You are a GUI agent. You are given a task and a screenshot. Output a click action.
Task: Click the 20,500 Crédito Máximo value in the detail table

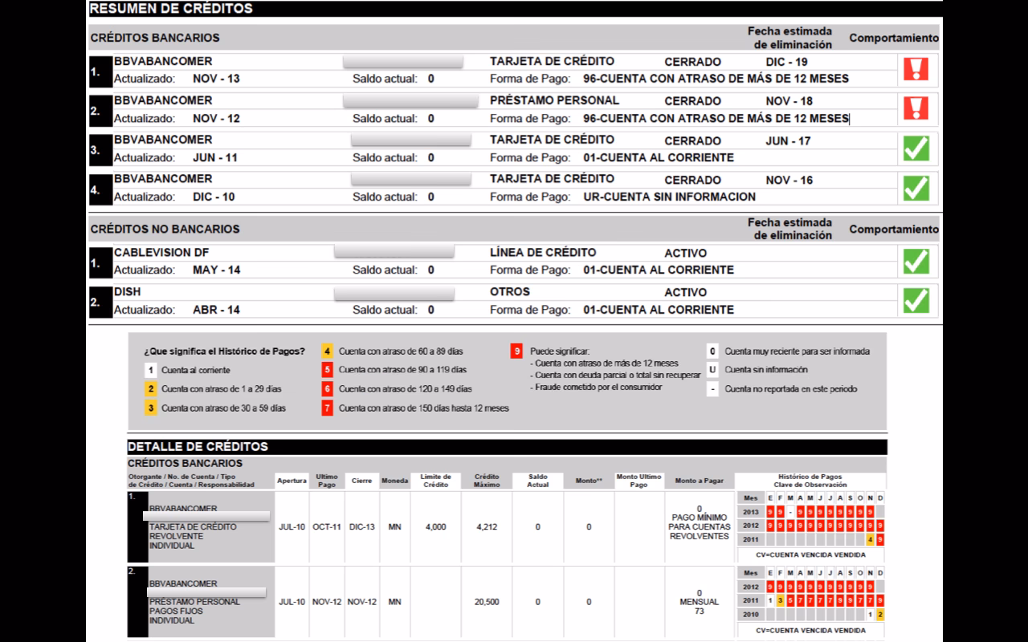tap(487, 602)
